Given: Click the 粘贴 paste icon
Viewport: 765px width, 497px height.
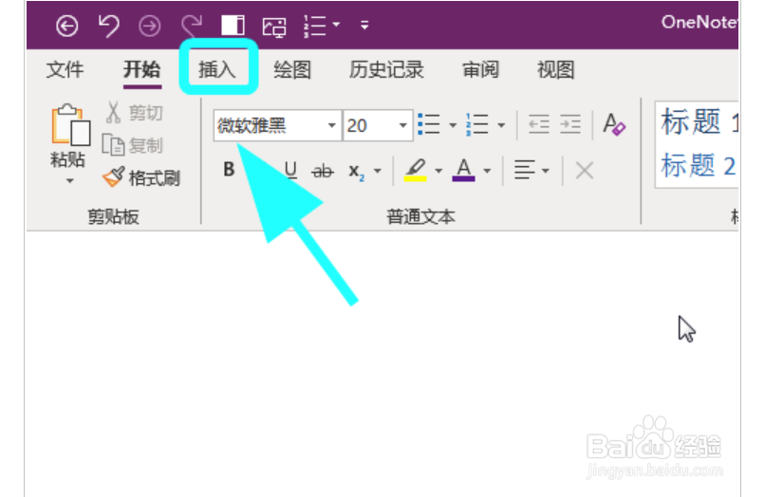Looking at the screenshot, I should 70,125.
